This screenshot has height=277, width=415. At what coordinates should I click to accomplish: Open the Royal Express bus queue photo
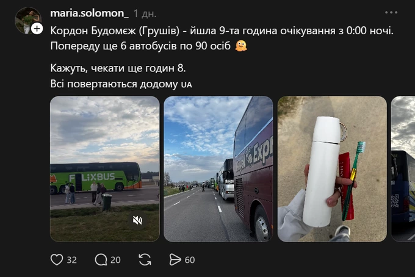coord(218,169)
